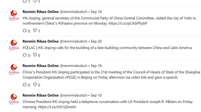The height and width of the screenshot is (112, 201).
Task: Click Renmin Ribao Online name on Sep 14 tweet
Action: [x=41, y=12]
